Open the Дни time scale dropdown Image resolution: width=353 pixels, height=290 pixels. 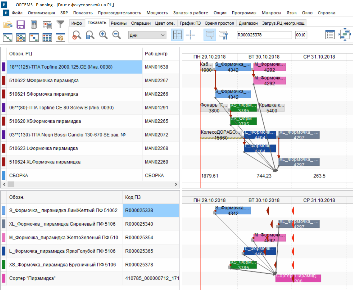tap(147, 35)
